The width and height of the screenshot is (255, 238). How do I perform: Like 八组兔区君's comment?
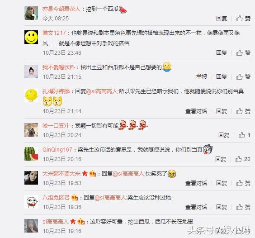tap(243, 207)
